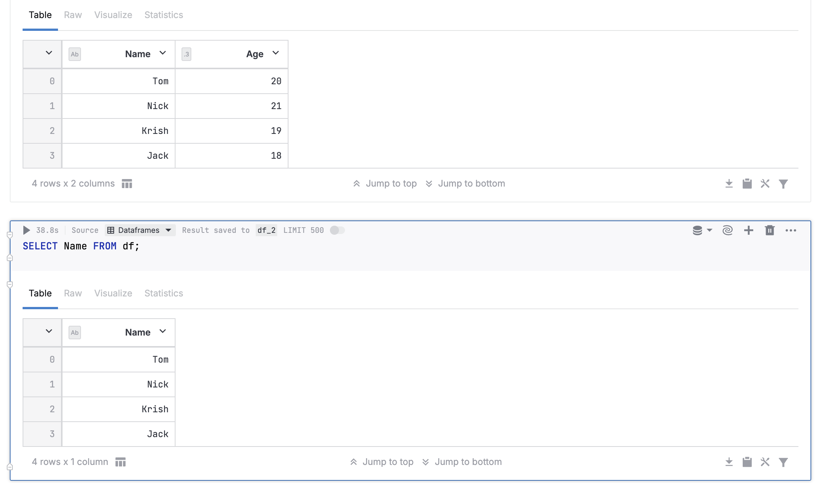Open the Age column header menu
The image size is (815, 483).
(276, 53)
